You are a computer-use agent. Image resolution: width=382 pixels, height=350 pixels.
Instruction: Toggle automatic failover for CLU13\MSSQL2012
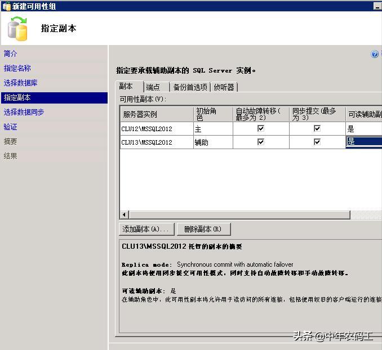[261, 142]
